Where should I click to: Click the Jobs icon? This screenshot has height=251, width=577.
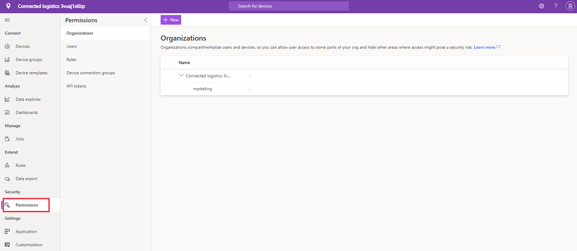tap(7, 139)
